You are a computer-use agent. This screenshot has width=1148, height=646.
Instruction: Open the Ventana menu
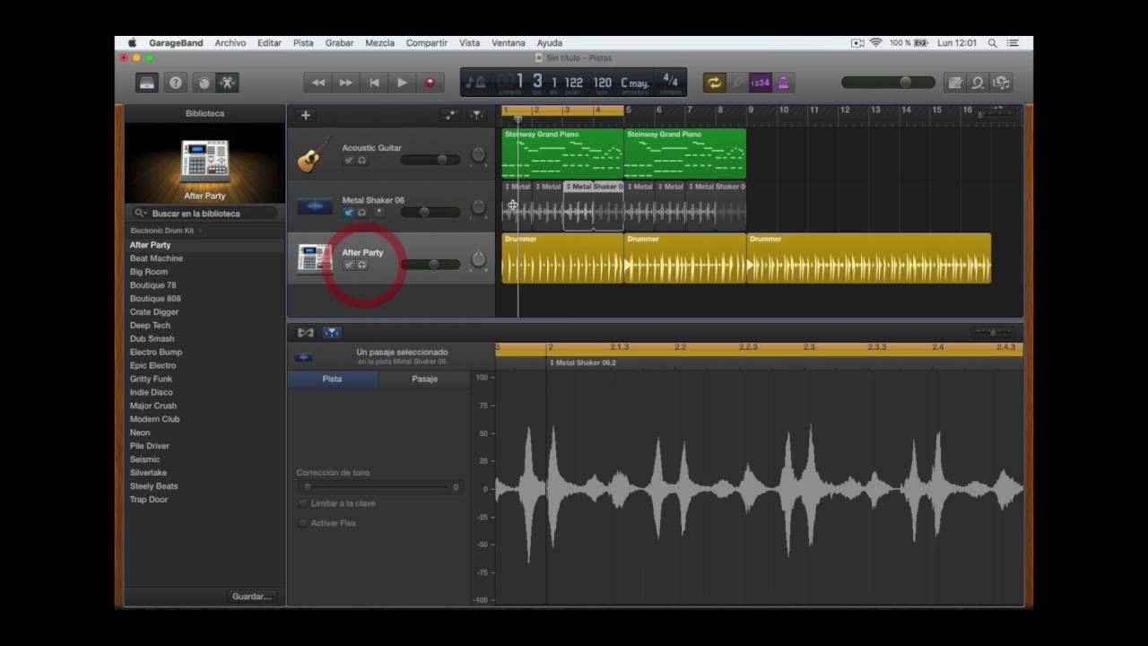click(x=509, y=42)
